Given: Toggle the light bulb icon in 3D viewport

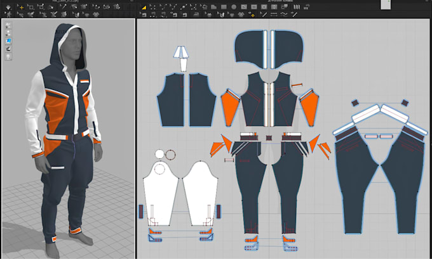Looking at the screenshot, I should click(8, 57).
